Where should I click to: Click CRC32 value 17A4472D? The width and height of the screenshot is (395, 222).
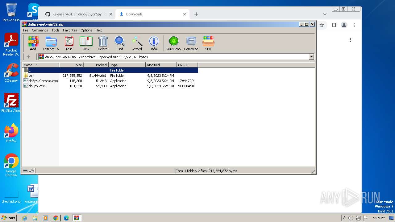point(186,81)
